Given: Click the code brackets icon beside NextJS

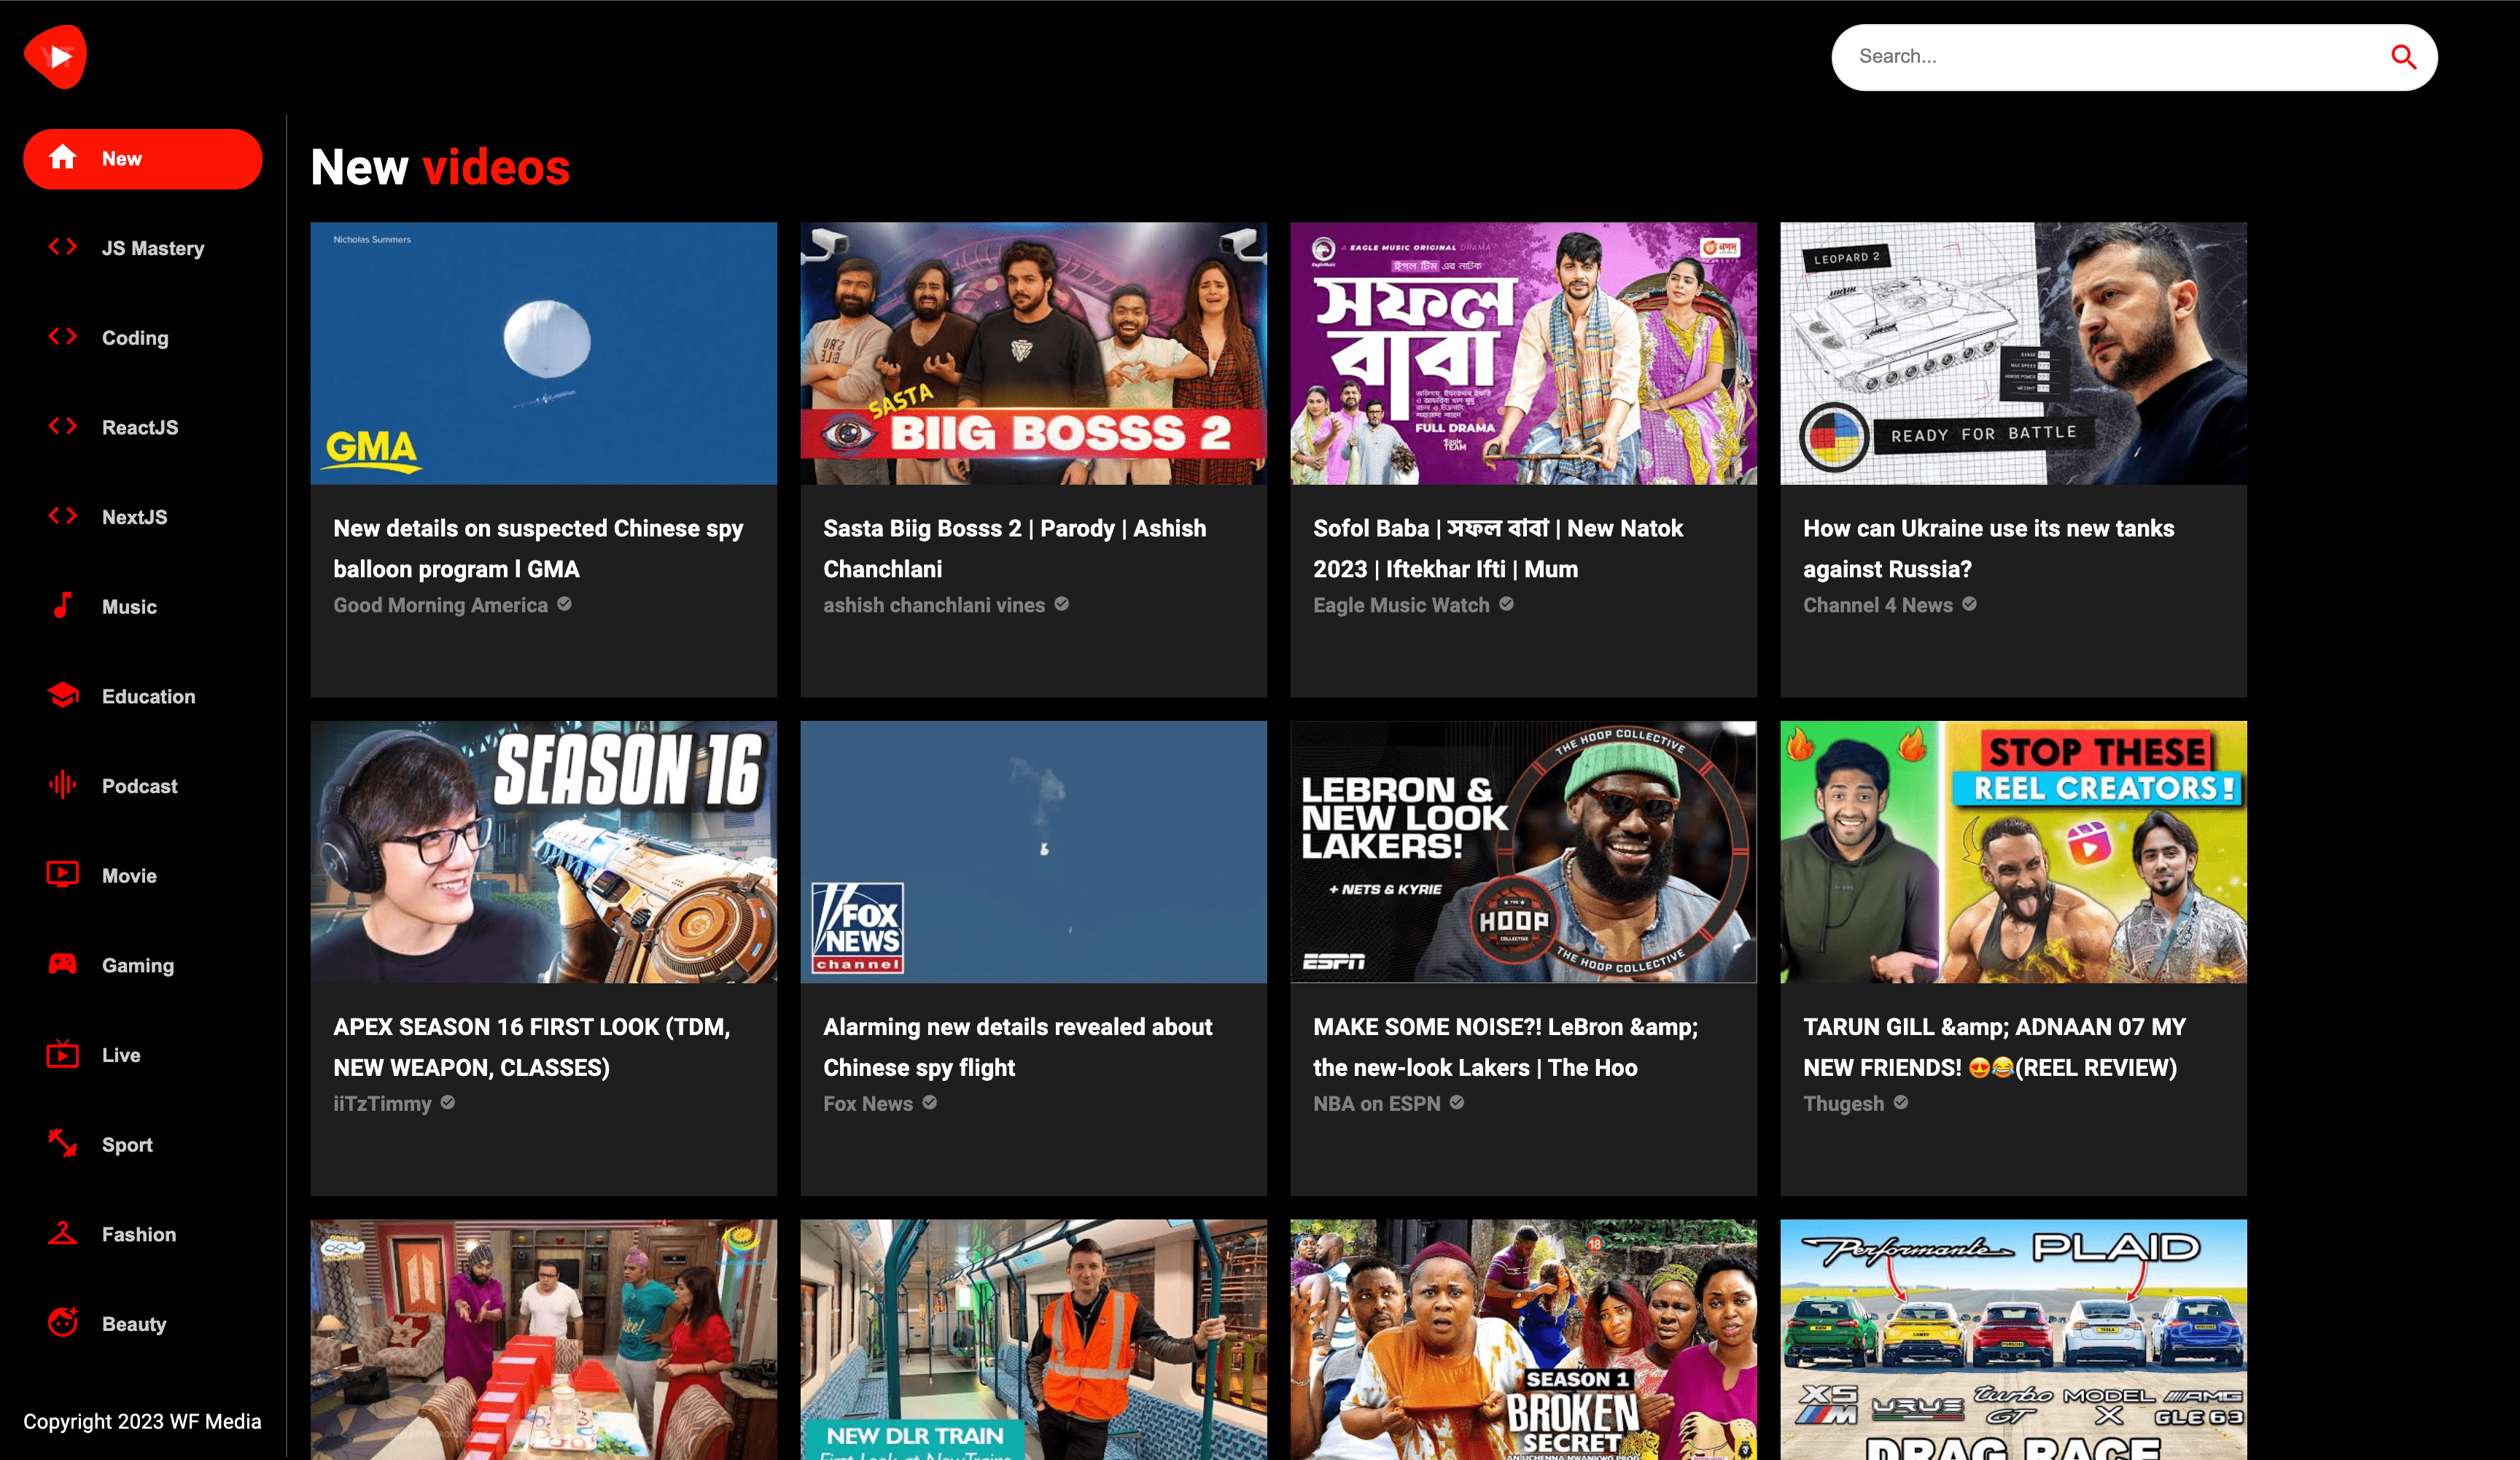Looking at the screenshot, I should click(x=63, y=515).
